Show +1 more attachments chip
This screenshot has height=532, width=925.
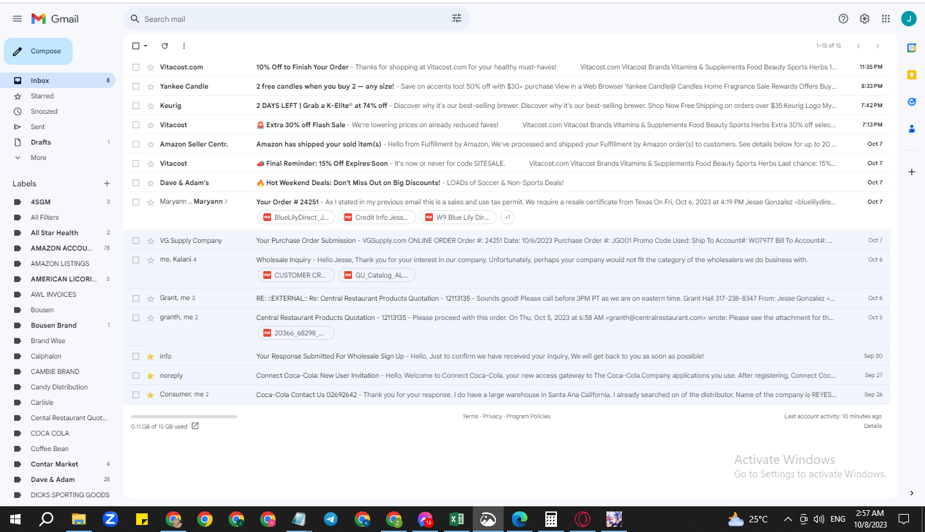507,217
